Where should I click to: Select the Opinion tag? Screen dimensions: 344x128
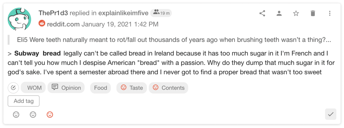[x=66, y=88]
